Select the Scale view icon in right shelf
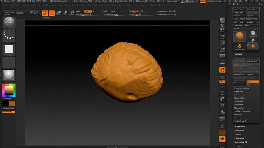Screen dimensions: 264x148 pos(222,106)
